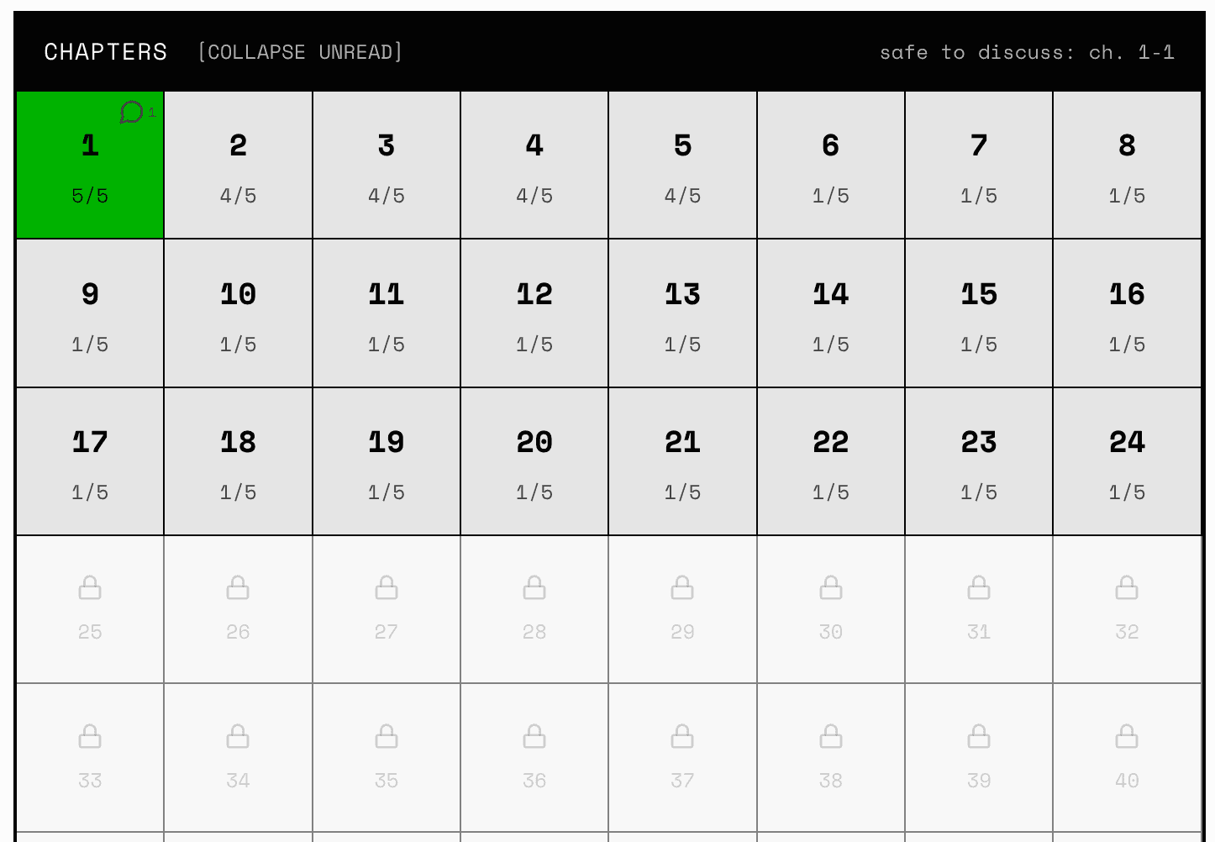Toggle the Collapse Unread control

[300, 52]
